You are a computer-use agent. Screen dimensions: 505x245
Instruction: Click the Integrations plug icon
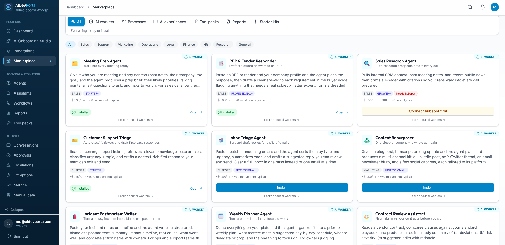tap(8, 51)
